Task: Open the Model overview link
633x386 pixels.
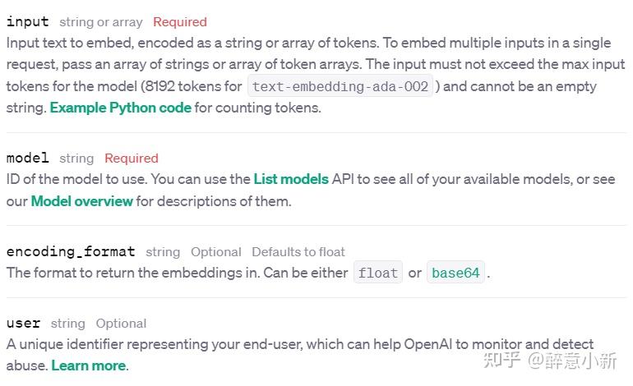Action: (82, 201)
